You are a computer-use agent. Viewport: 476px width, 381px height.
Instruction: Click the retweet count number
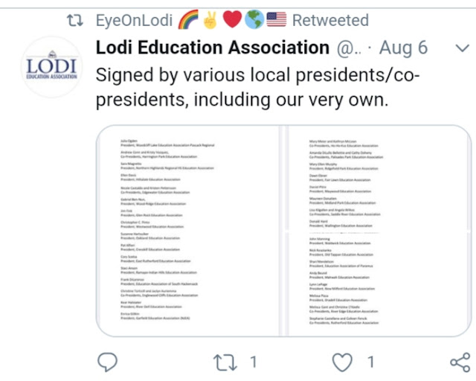click(253, 362)
